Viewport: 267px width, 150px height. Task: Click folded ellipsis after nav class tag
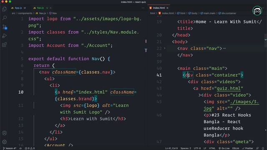click(x=224, y=48)
